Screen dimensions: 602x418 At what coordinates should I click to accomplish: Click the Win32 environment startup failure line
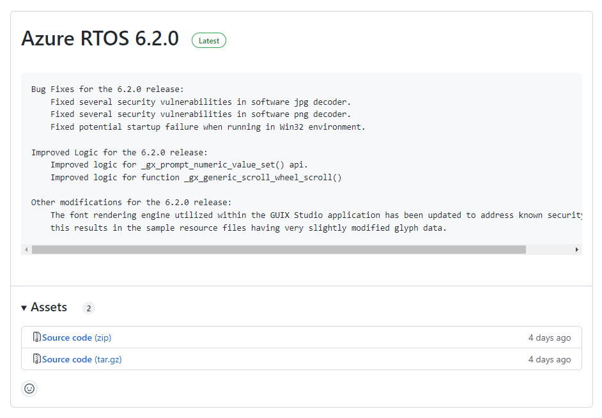pyautogui.click(x=208, y=127)
